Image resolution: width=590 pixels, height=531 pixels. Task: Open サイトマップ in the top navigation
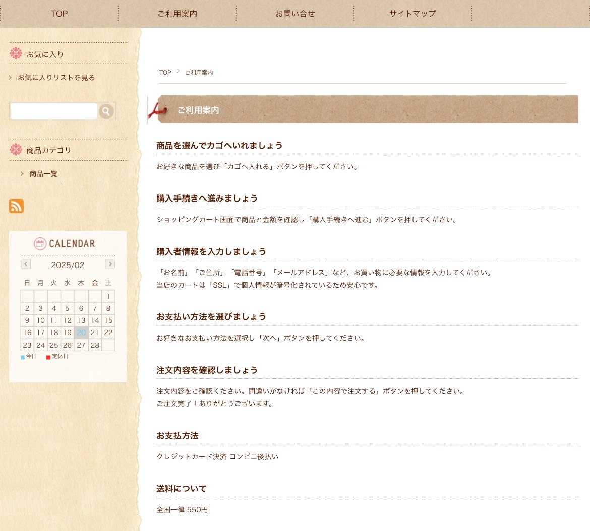coord(412,14)
